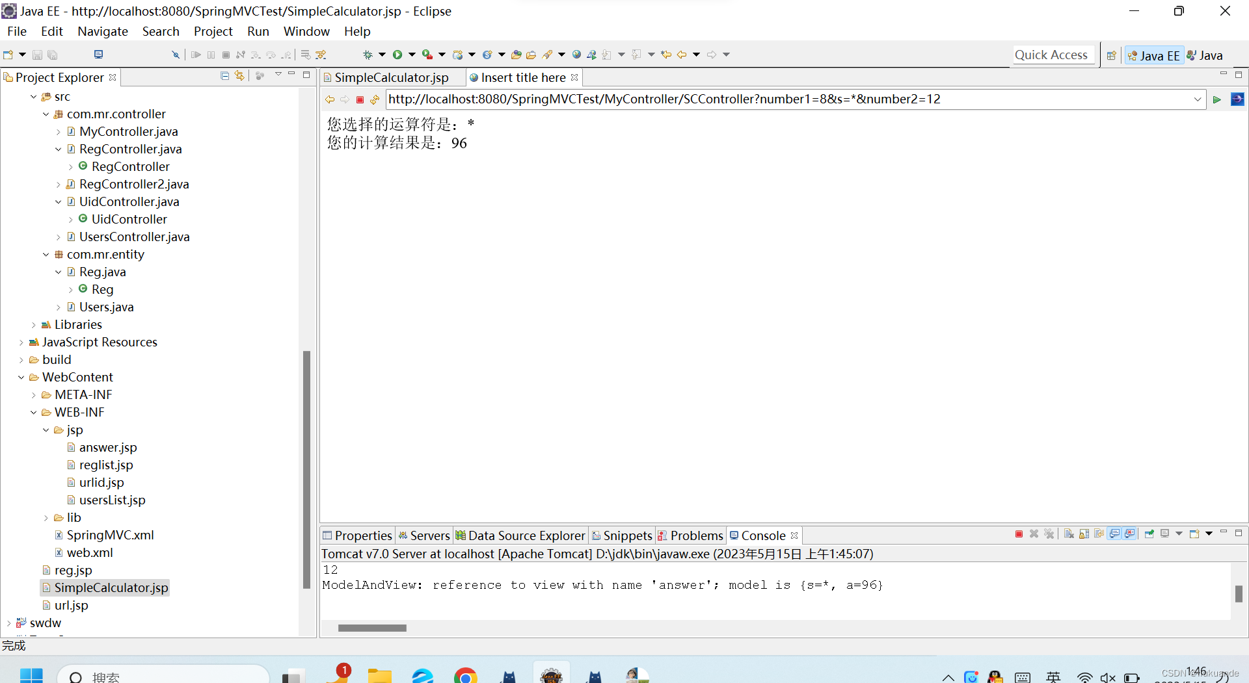Viewport: 1249px width, 683px height.
Task: Select web.xml in WEB-INF
Action: pyautogui.click(x=90, y=553)
